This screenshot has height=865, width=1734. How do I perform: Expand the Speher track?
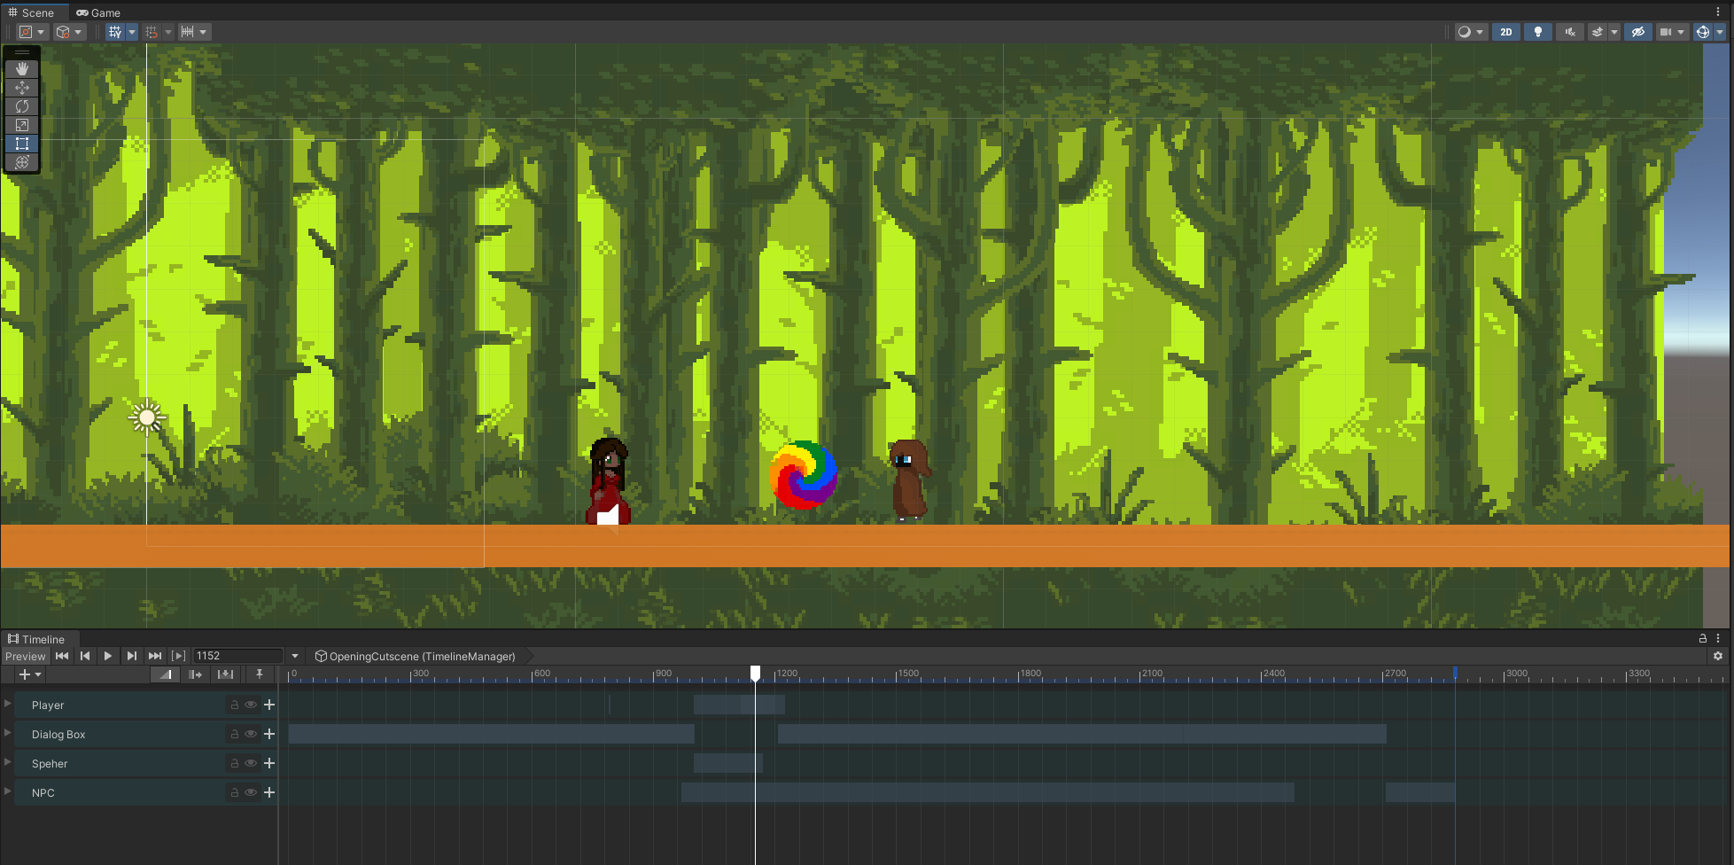[8, 762]
